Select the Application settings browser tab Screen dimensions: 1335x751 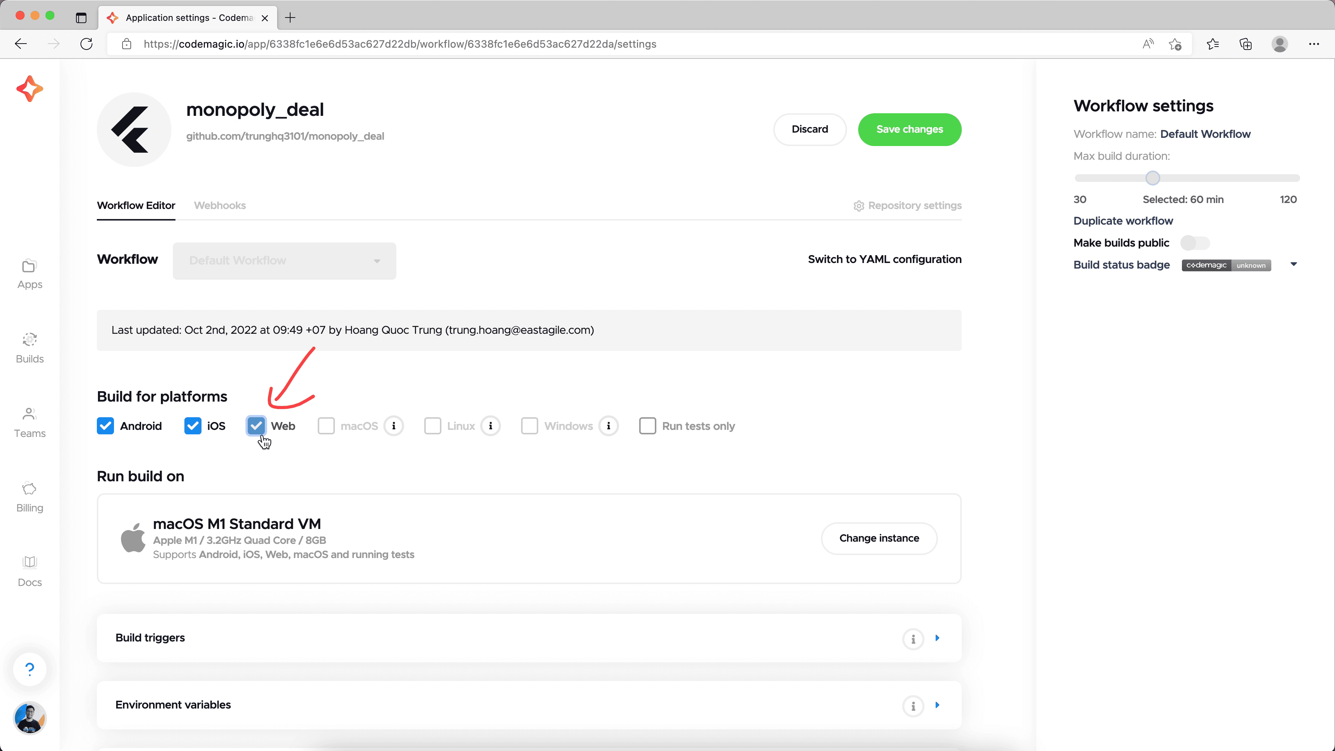tap(188, 18)
